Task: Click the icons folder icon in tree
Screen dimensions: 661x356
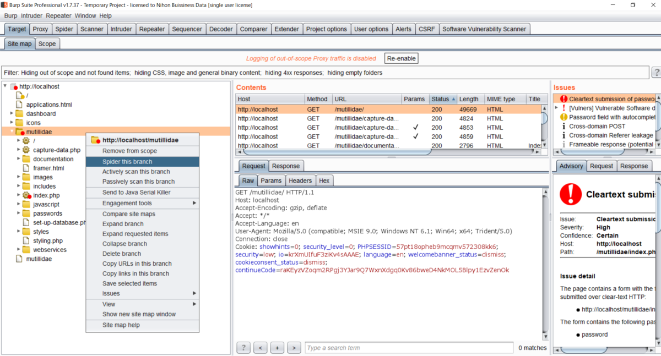Action: 19,123
